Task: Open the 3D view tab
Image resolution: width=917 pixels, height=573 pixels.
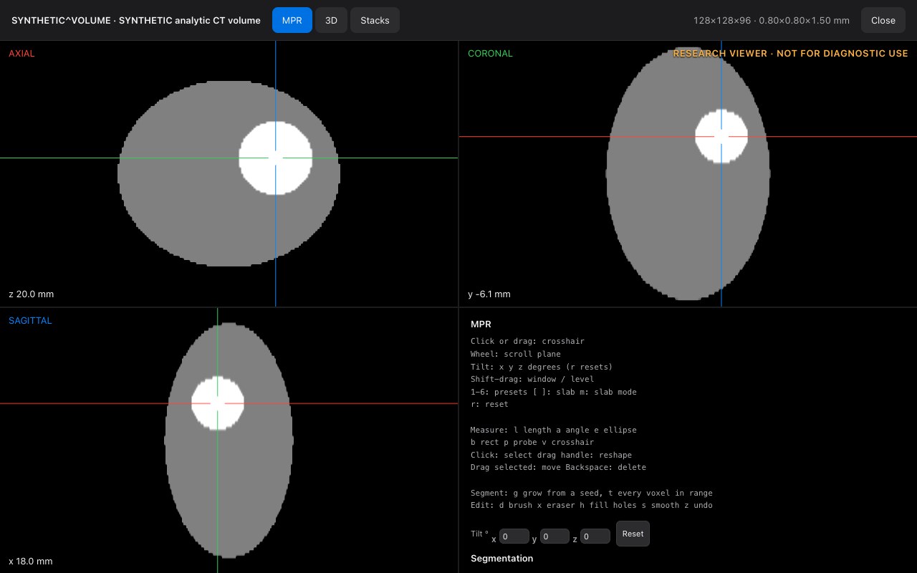Action: (331, 20)
